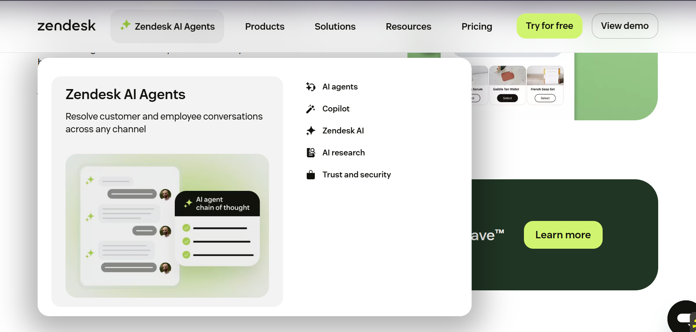Click the Learn more button

coord(563,235)
